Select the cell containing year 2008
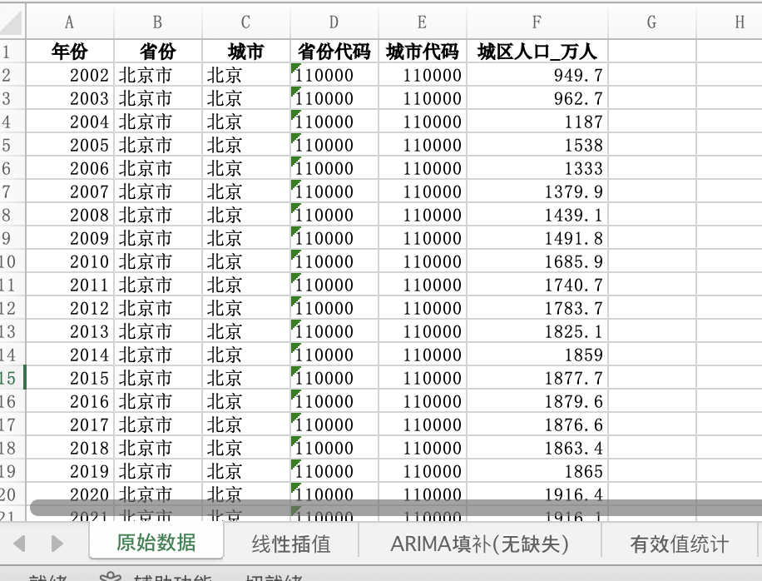 point(70,215)
